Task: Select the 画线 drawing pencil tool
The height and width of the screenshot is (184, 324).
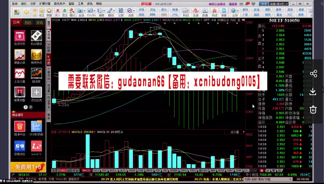Action: pyautogui.click(x=110, y=12)
